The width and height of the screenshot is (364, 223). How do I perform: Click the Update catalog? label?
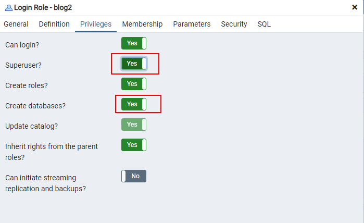click(31, 126)
